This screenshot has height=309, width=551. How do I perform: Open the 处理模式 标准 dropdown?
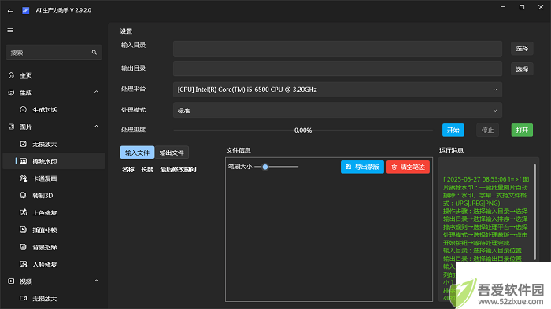338,110
